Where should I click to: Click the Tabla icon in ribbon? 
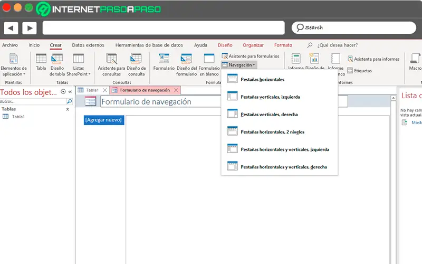point(41,59)
